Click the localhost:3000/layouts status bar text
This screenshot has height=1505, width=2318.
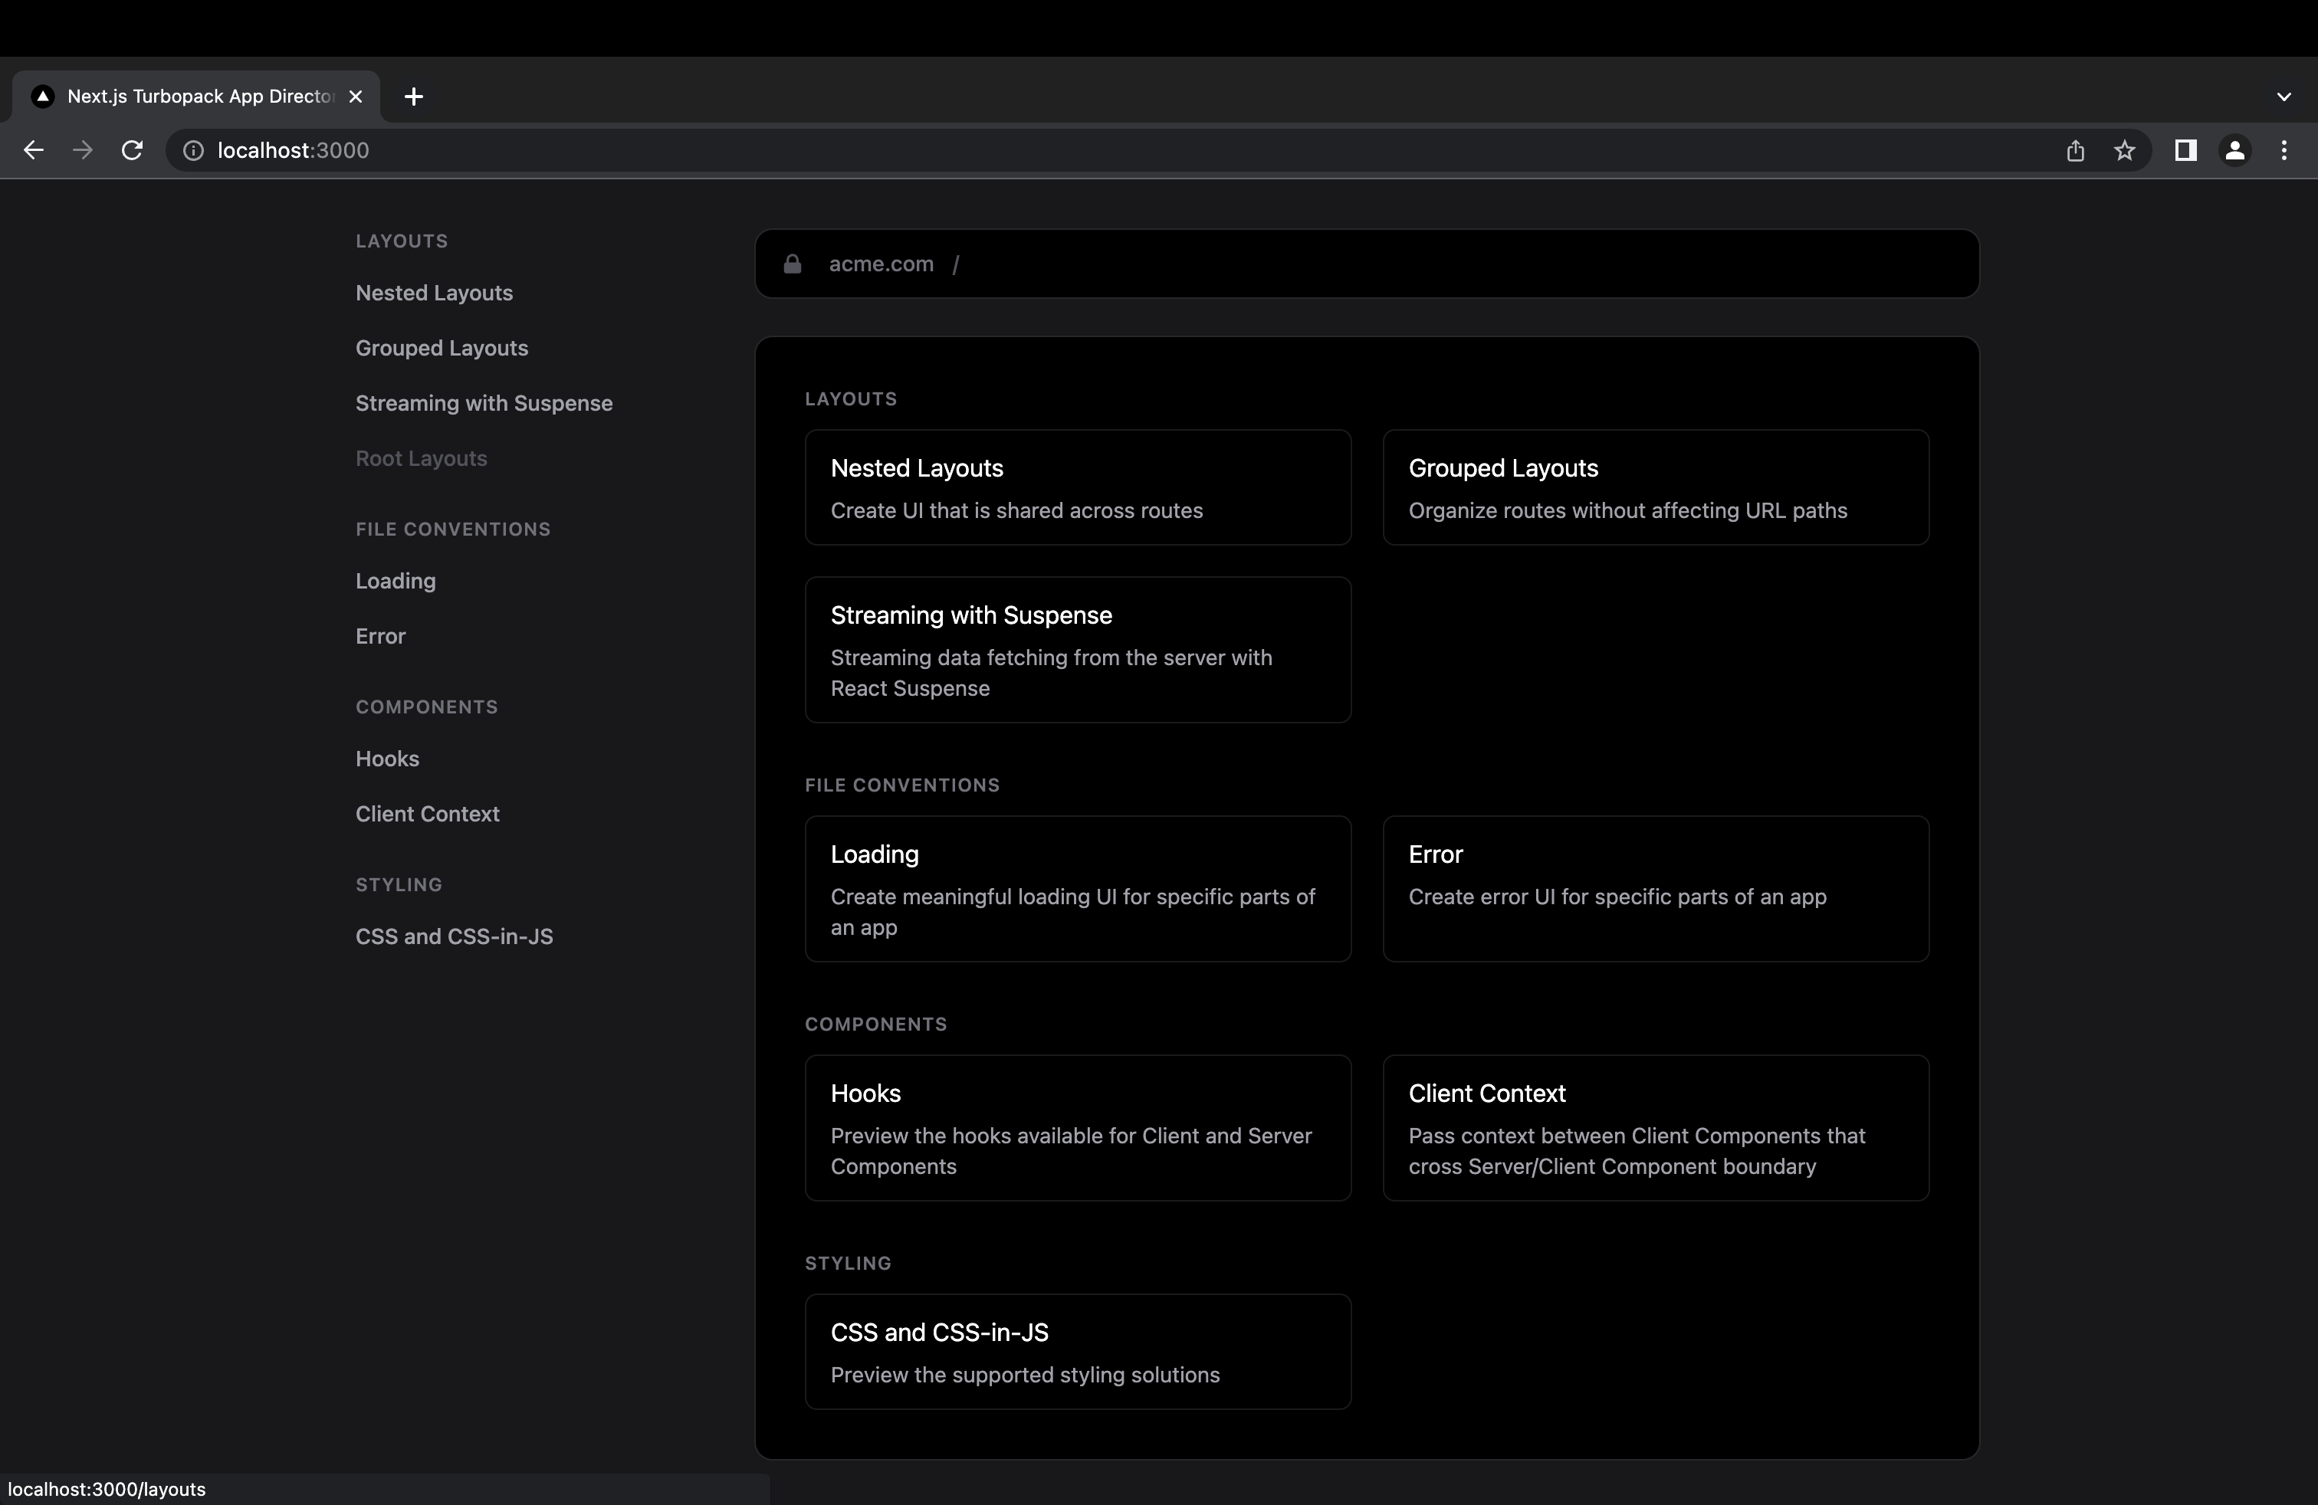click(107, 1490)
